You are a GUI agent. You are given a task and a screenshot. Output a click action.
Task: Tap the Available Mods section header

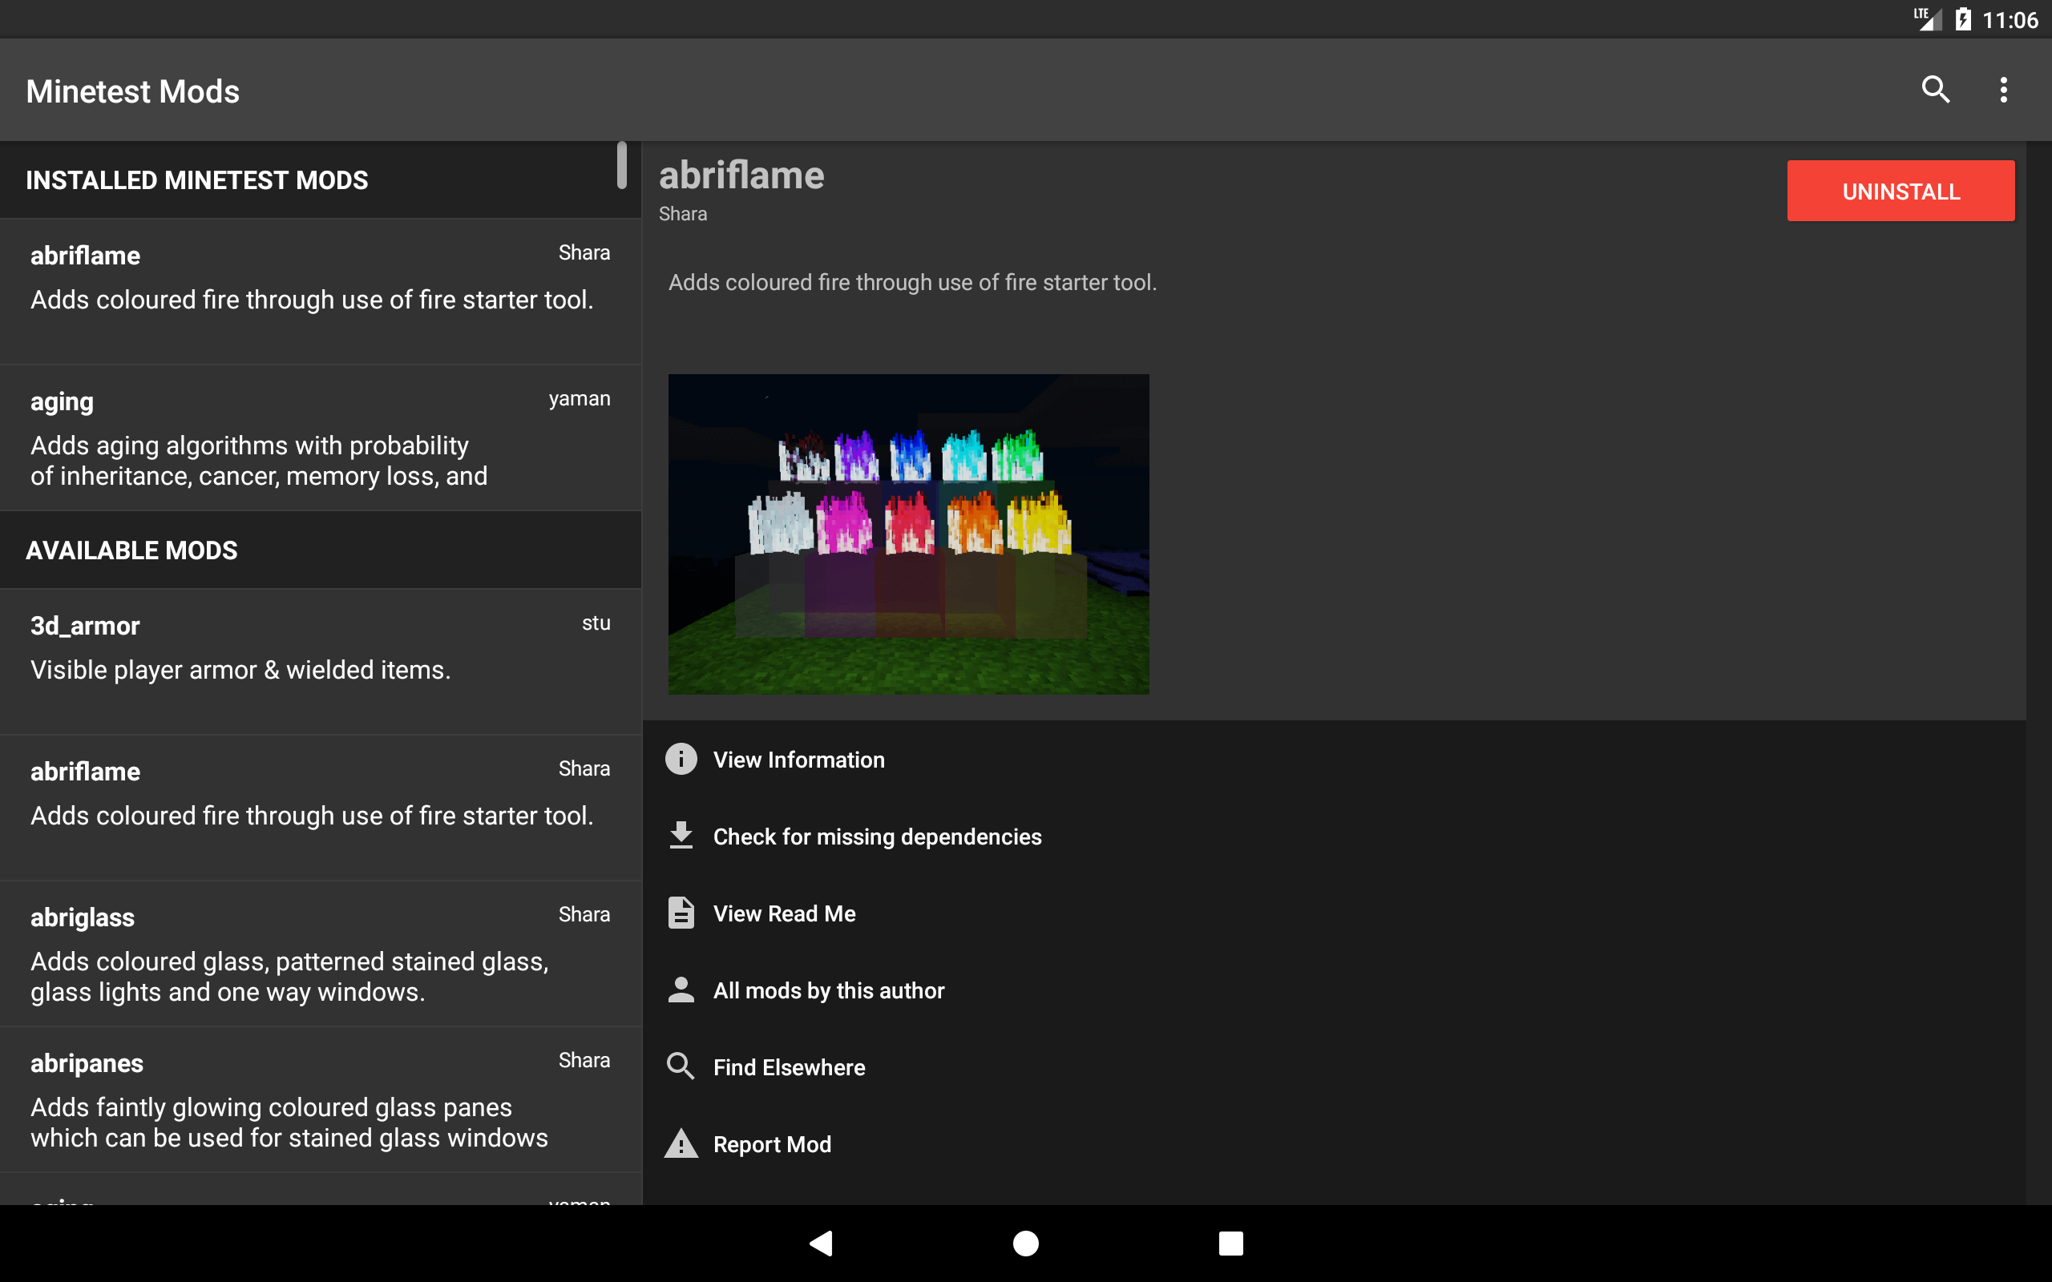pos(321,550)
